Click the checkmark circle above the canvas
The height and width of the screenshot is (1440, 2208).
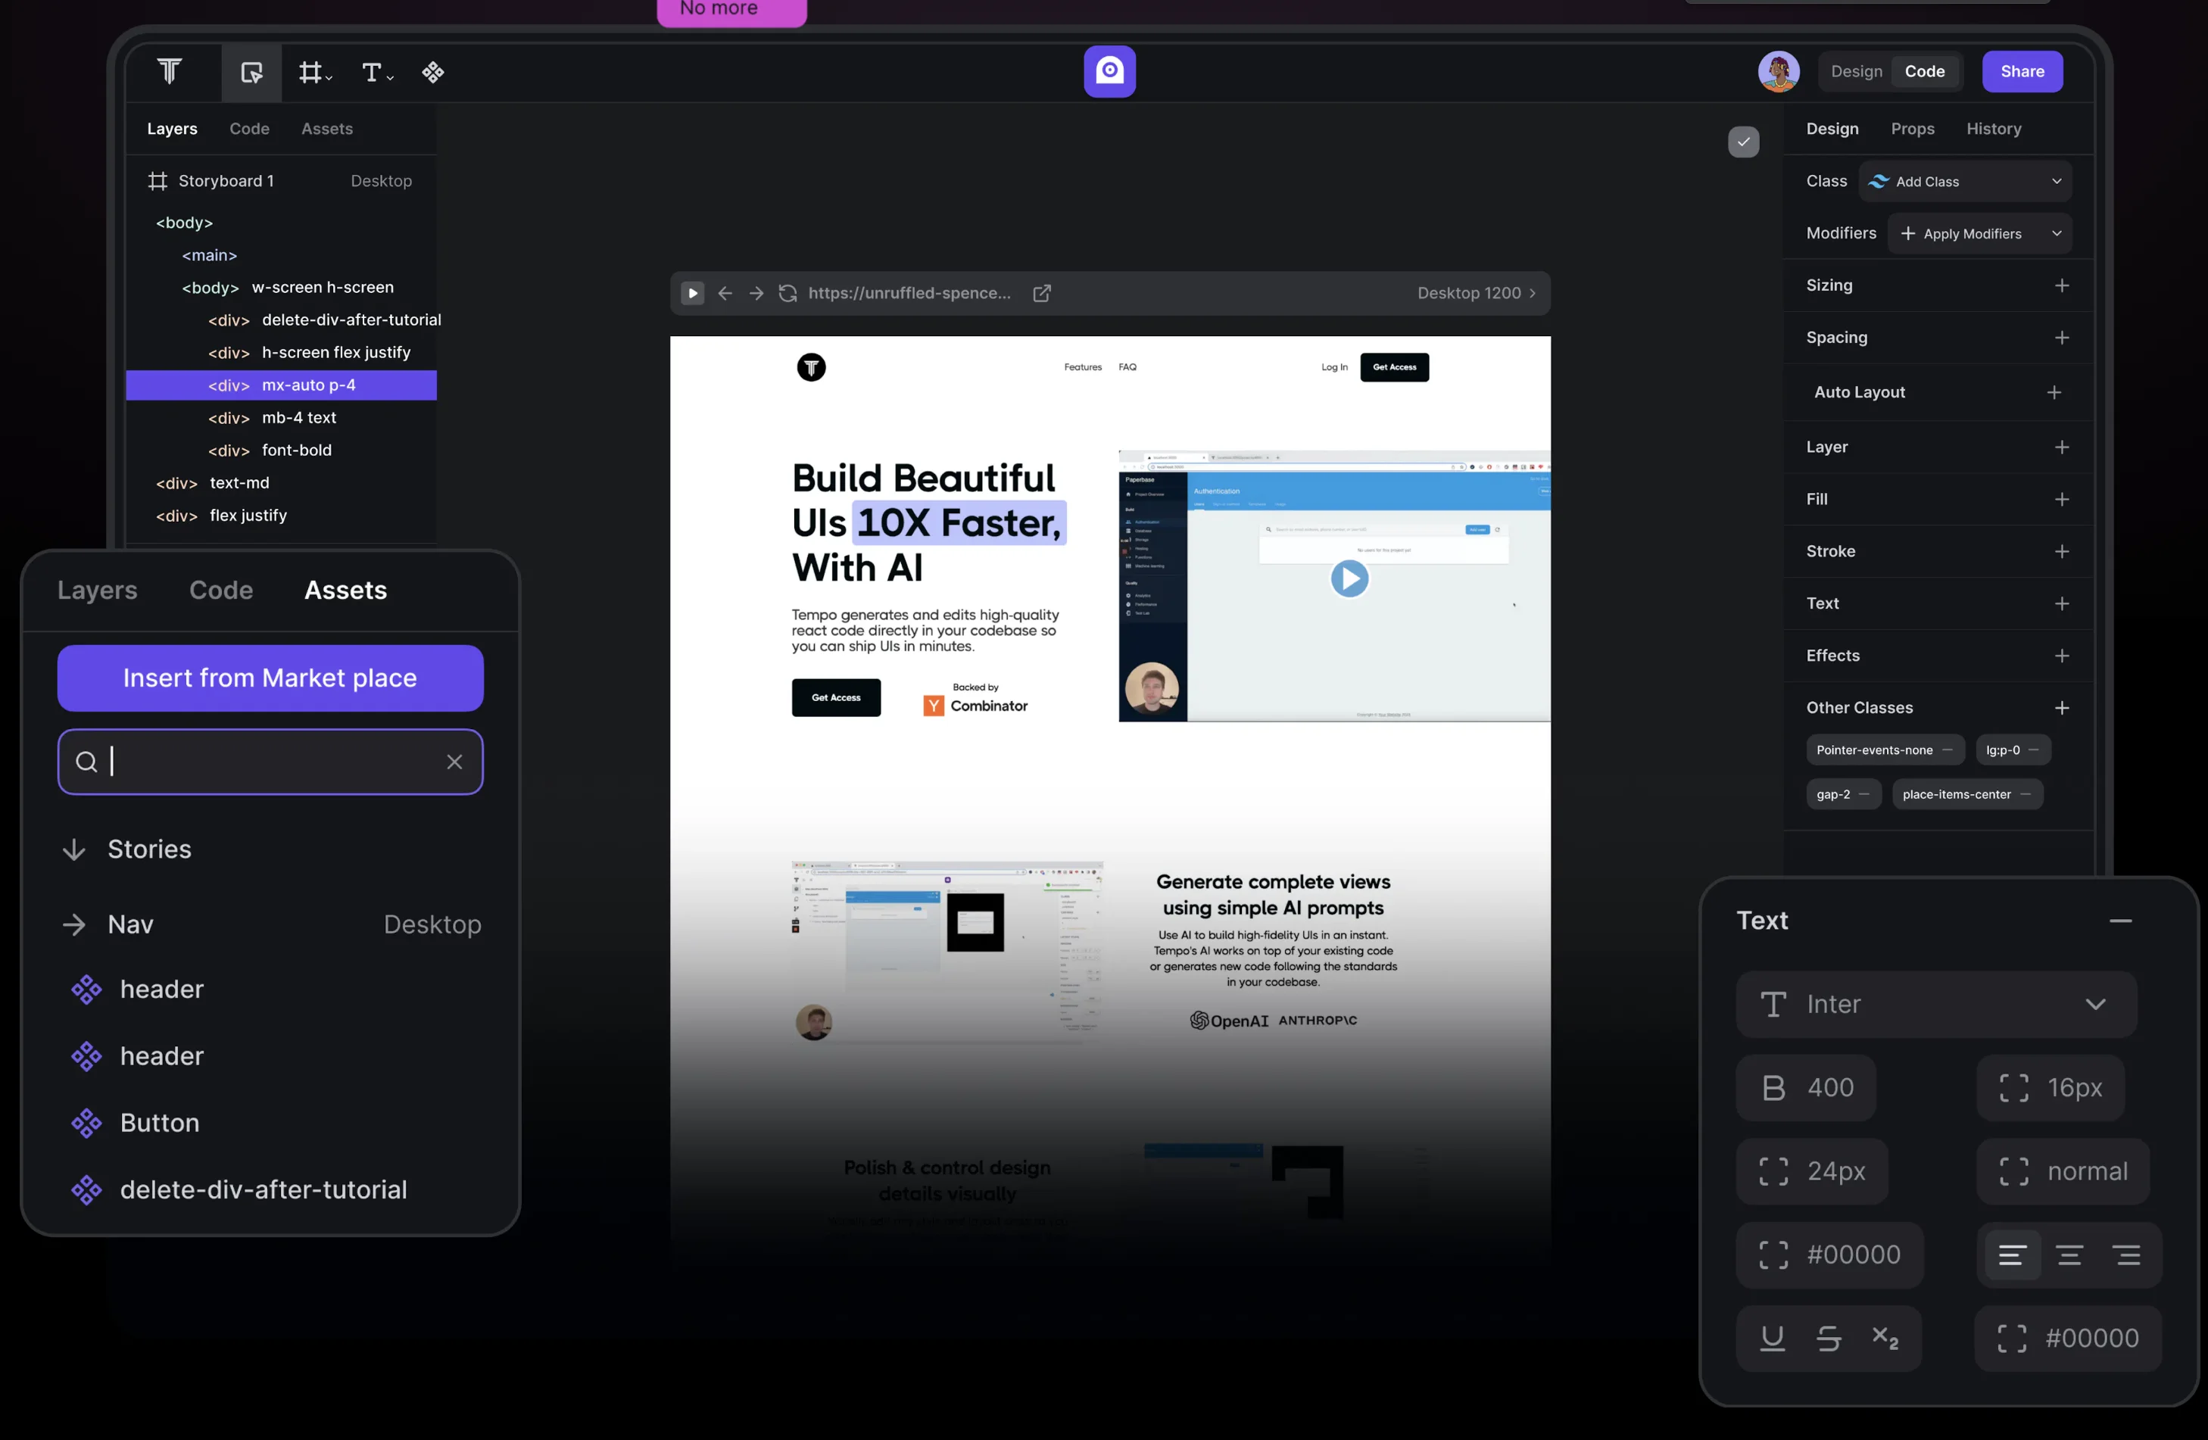coord(1742,142)
